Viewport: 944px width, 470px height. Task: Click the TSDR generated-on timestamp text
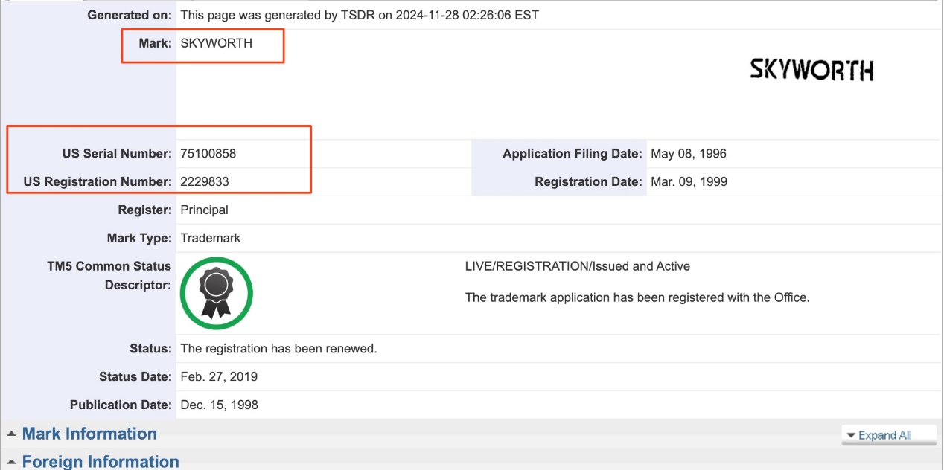pyautogui.click(x=359, y=15)
